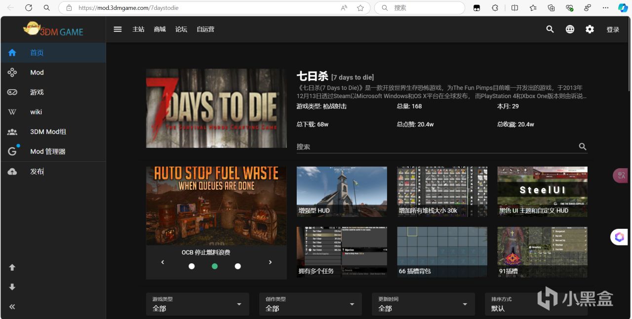Click the 3DM GAME logo

coord(53,29)
